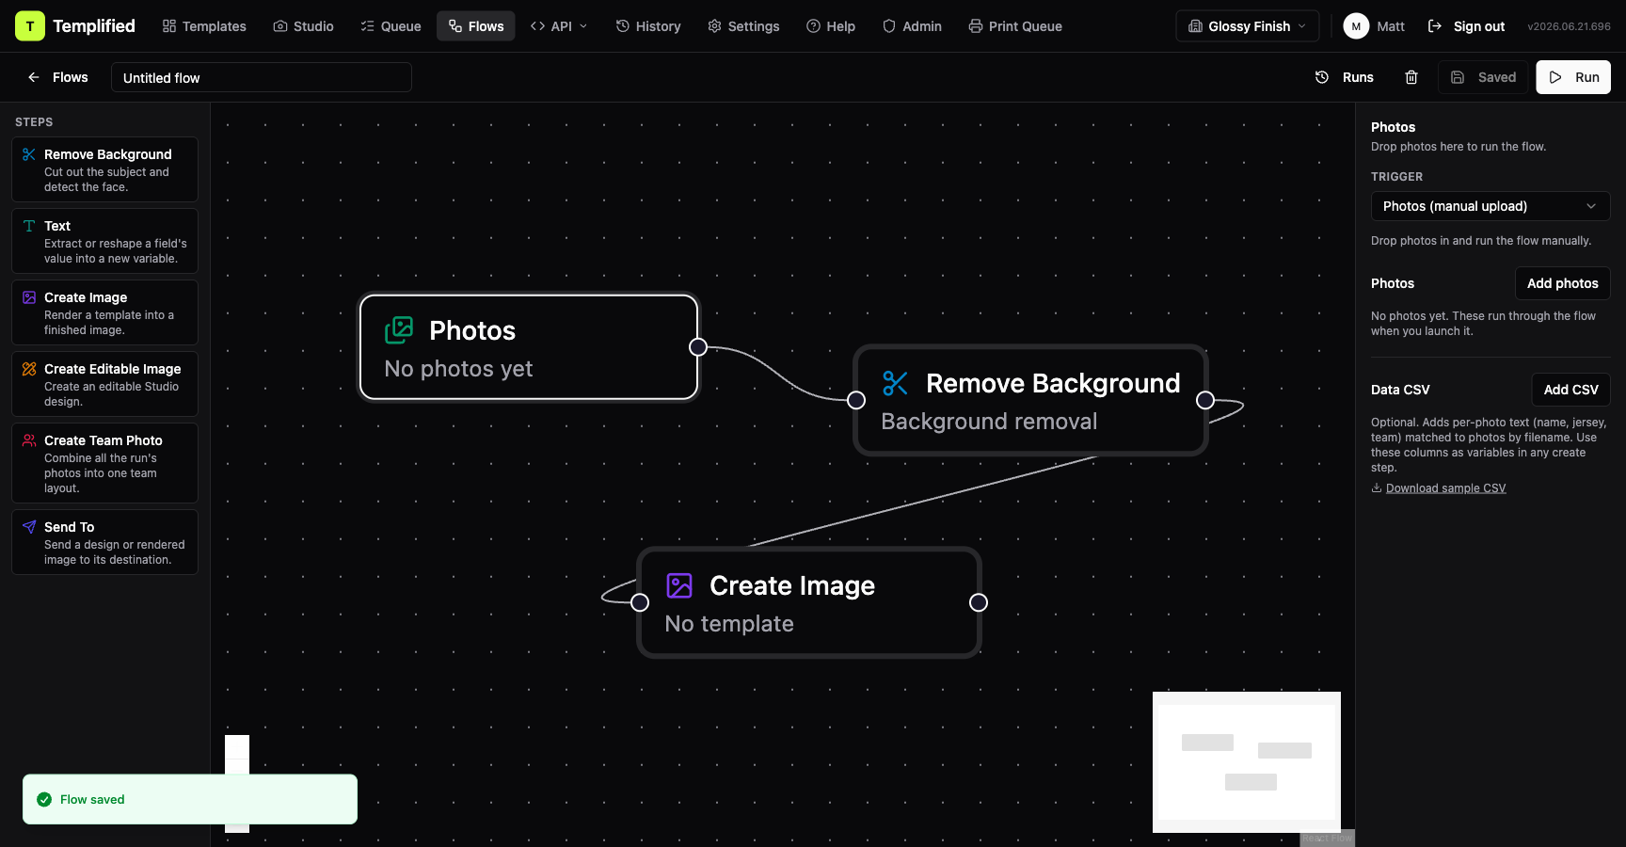
Task: Select the Create Team Photo step
Action: click(104, 463)
